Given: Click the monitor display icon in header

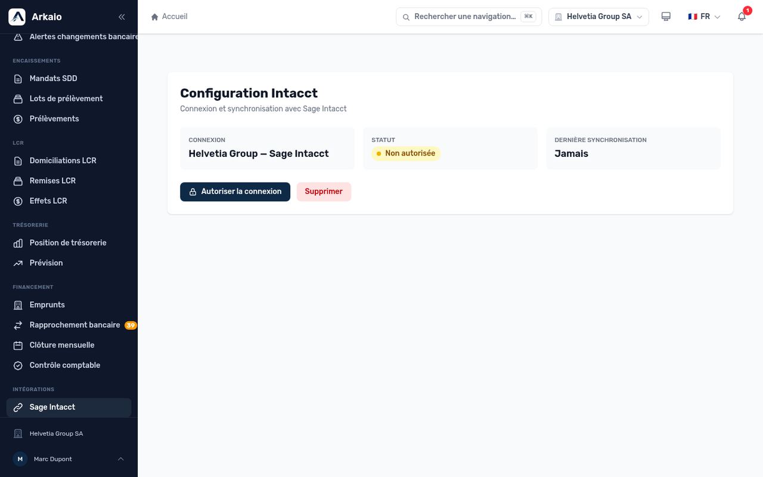Looking at the screenshot, I should pos(666,17).
